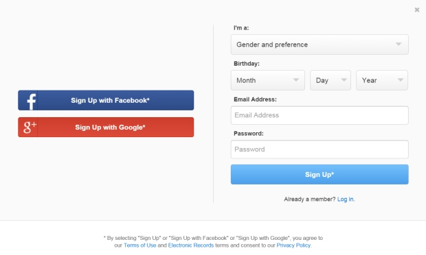The width and height of the screenshot is (426, 255).
Task: Click the 'I'm a:' label text
Action: click(x=241, y=28)
